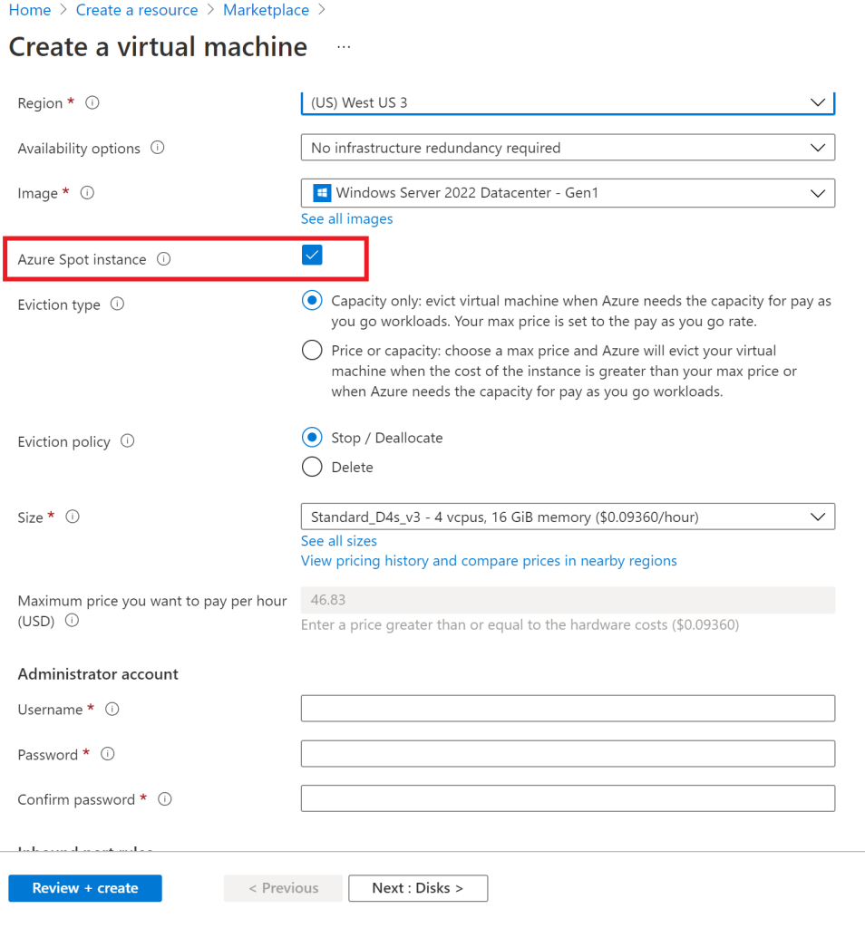Click the Region info icon
The width and height of the screenshot is (865, 928).
pos(92,102)
